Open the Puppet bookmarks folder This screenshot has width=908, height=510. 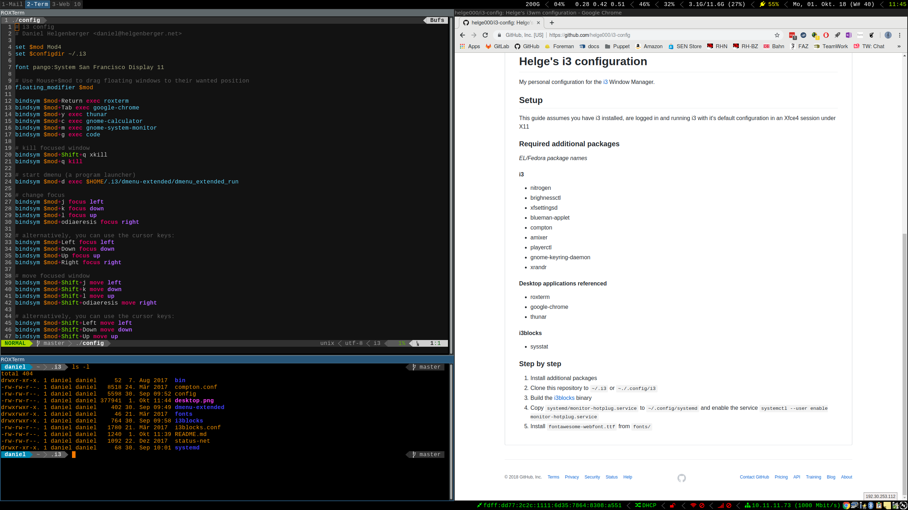click(x=617, y=46)
